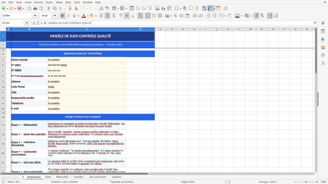Apply the yellow background color swatch
328x184 pixels.
tap(92, 16)
